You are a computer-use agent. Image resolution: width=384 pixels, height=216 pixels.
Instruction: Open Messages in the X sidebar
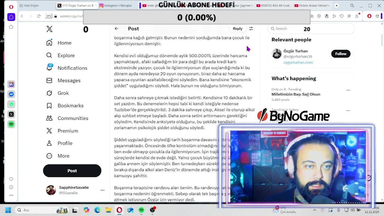tap(64, 80)
